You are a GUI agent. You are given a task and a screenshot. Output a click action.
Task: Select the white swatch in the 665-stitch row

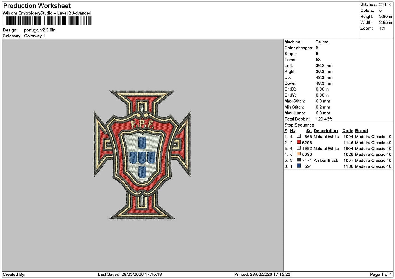[299, 136]
